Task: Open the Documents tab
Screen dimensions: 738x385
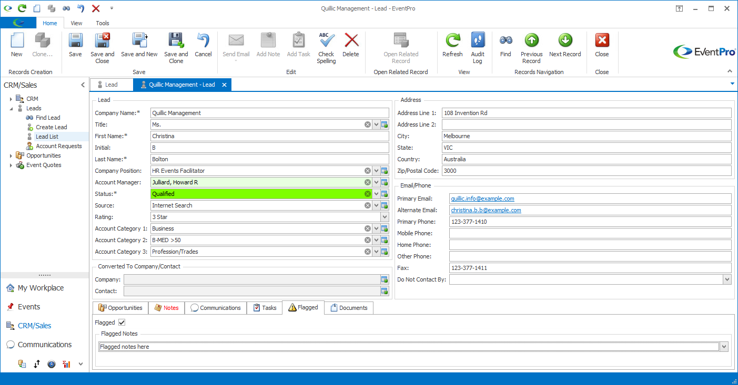Action: click(x=349, y=308)
